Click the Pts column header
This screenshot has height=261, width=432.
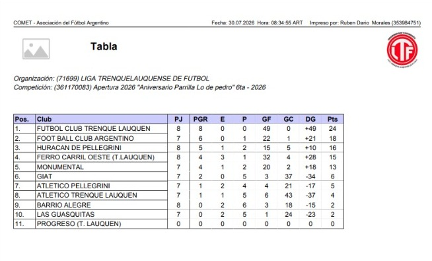[332, 120]
